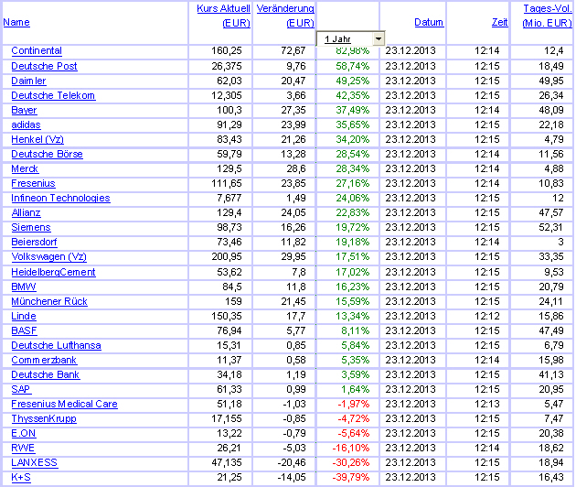This screenshot has height=487, width=576.
Task: Select Daimler percentage 49,25%
Action: pyautogui.click(x=352, y=81)
